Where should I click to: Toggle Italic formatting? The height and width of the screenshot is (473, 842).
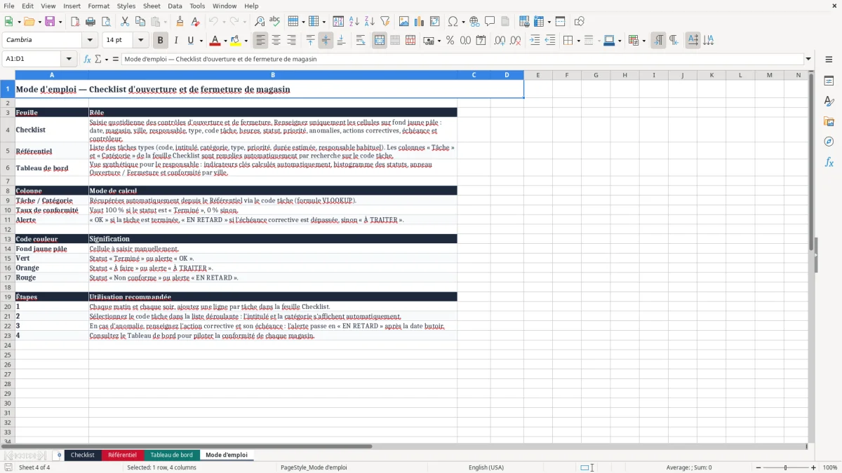pos(176,41)
